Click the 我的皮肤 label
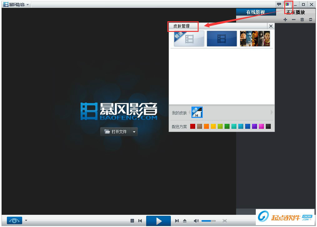The width and height of the screenshot is (317, 227). point(179,113)
